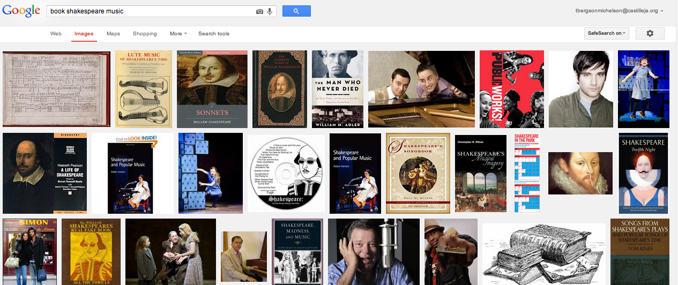
Task: Select the Images tab
Action: pos(84,34)
